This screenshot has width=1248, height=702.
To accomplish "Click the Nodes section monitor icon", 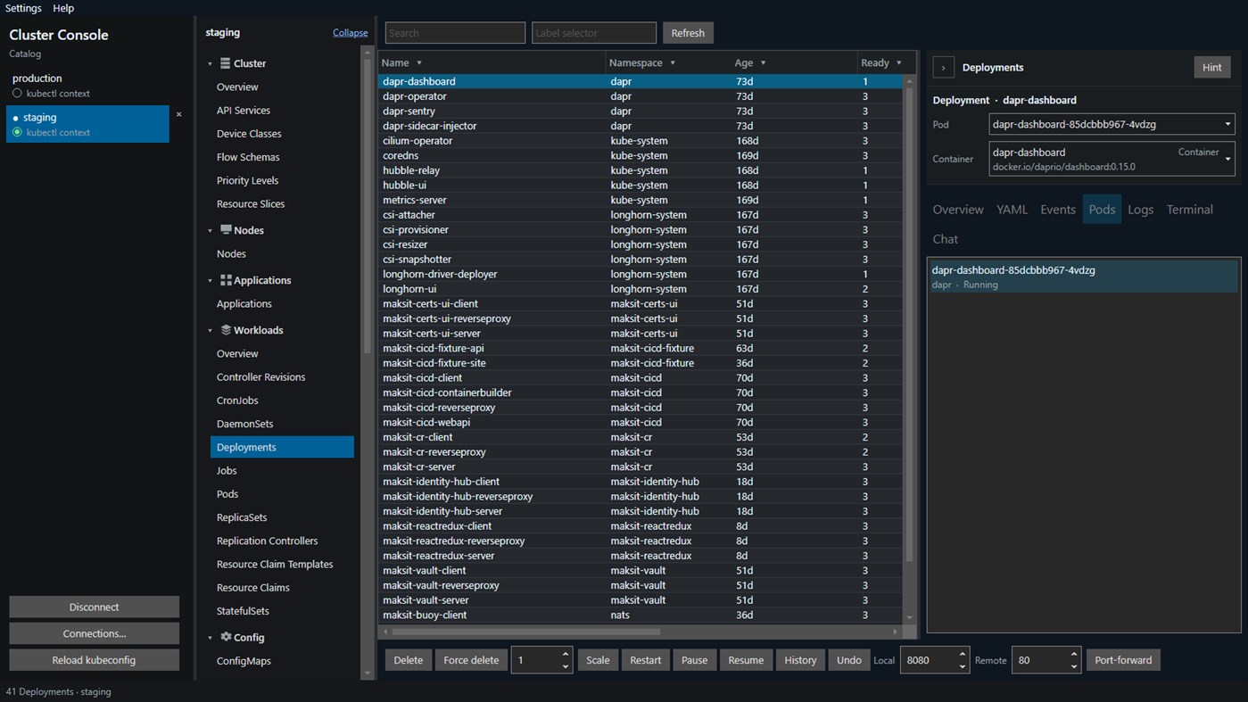I will (226, 230).
